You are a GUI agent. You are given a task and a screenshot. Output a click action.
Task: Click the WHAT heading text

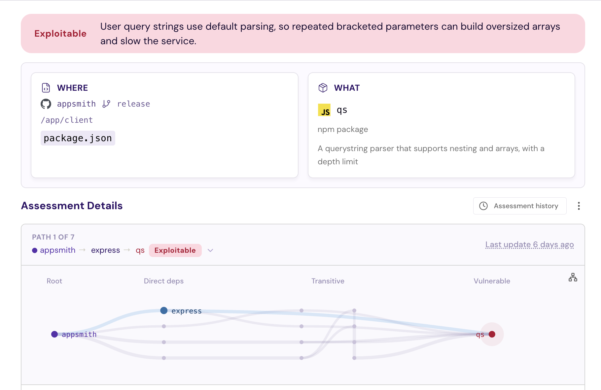pos(347,88)
